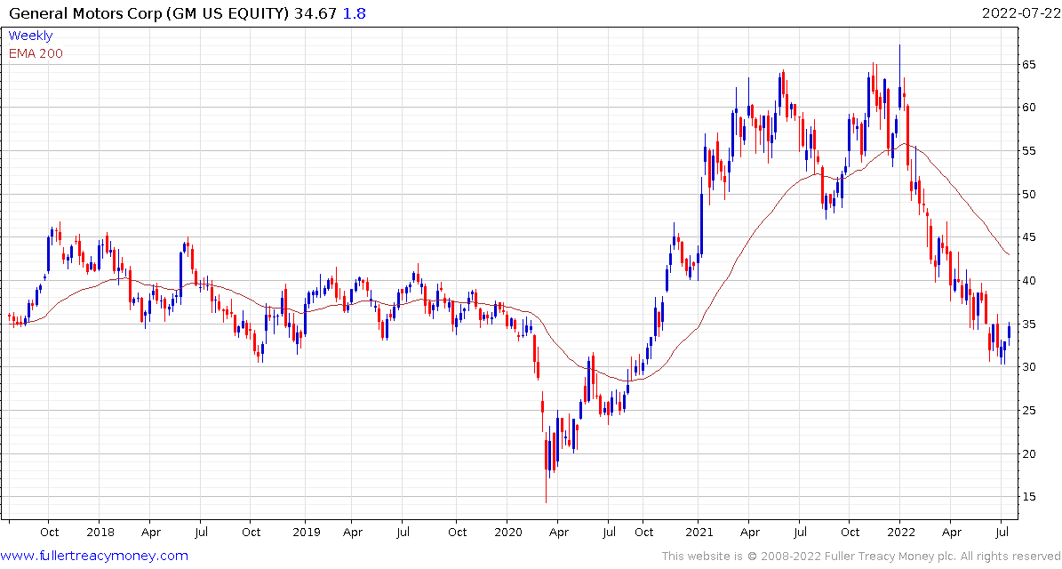Select the 2020 label on the time axis

[x=507, y=532]
